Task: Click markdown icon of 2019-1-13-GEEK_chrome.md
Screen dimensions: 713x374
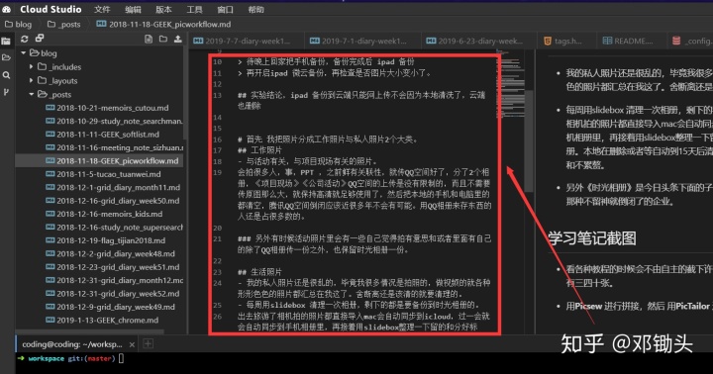Action: coord(51,320)
